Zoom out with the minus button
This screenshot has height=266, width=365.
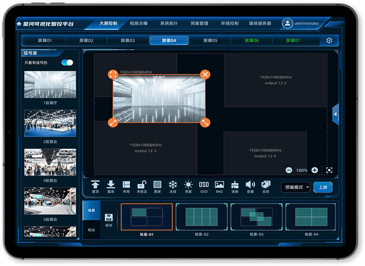click(289, 170)
